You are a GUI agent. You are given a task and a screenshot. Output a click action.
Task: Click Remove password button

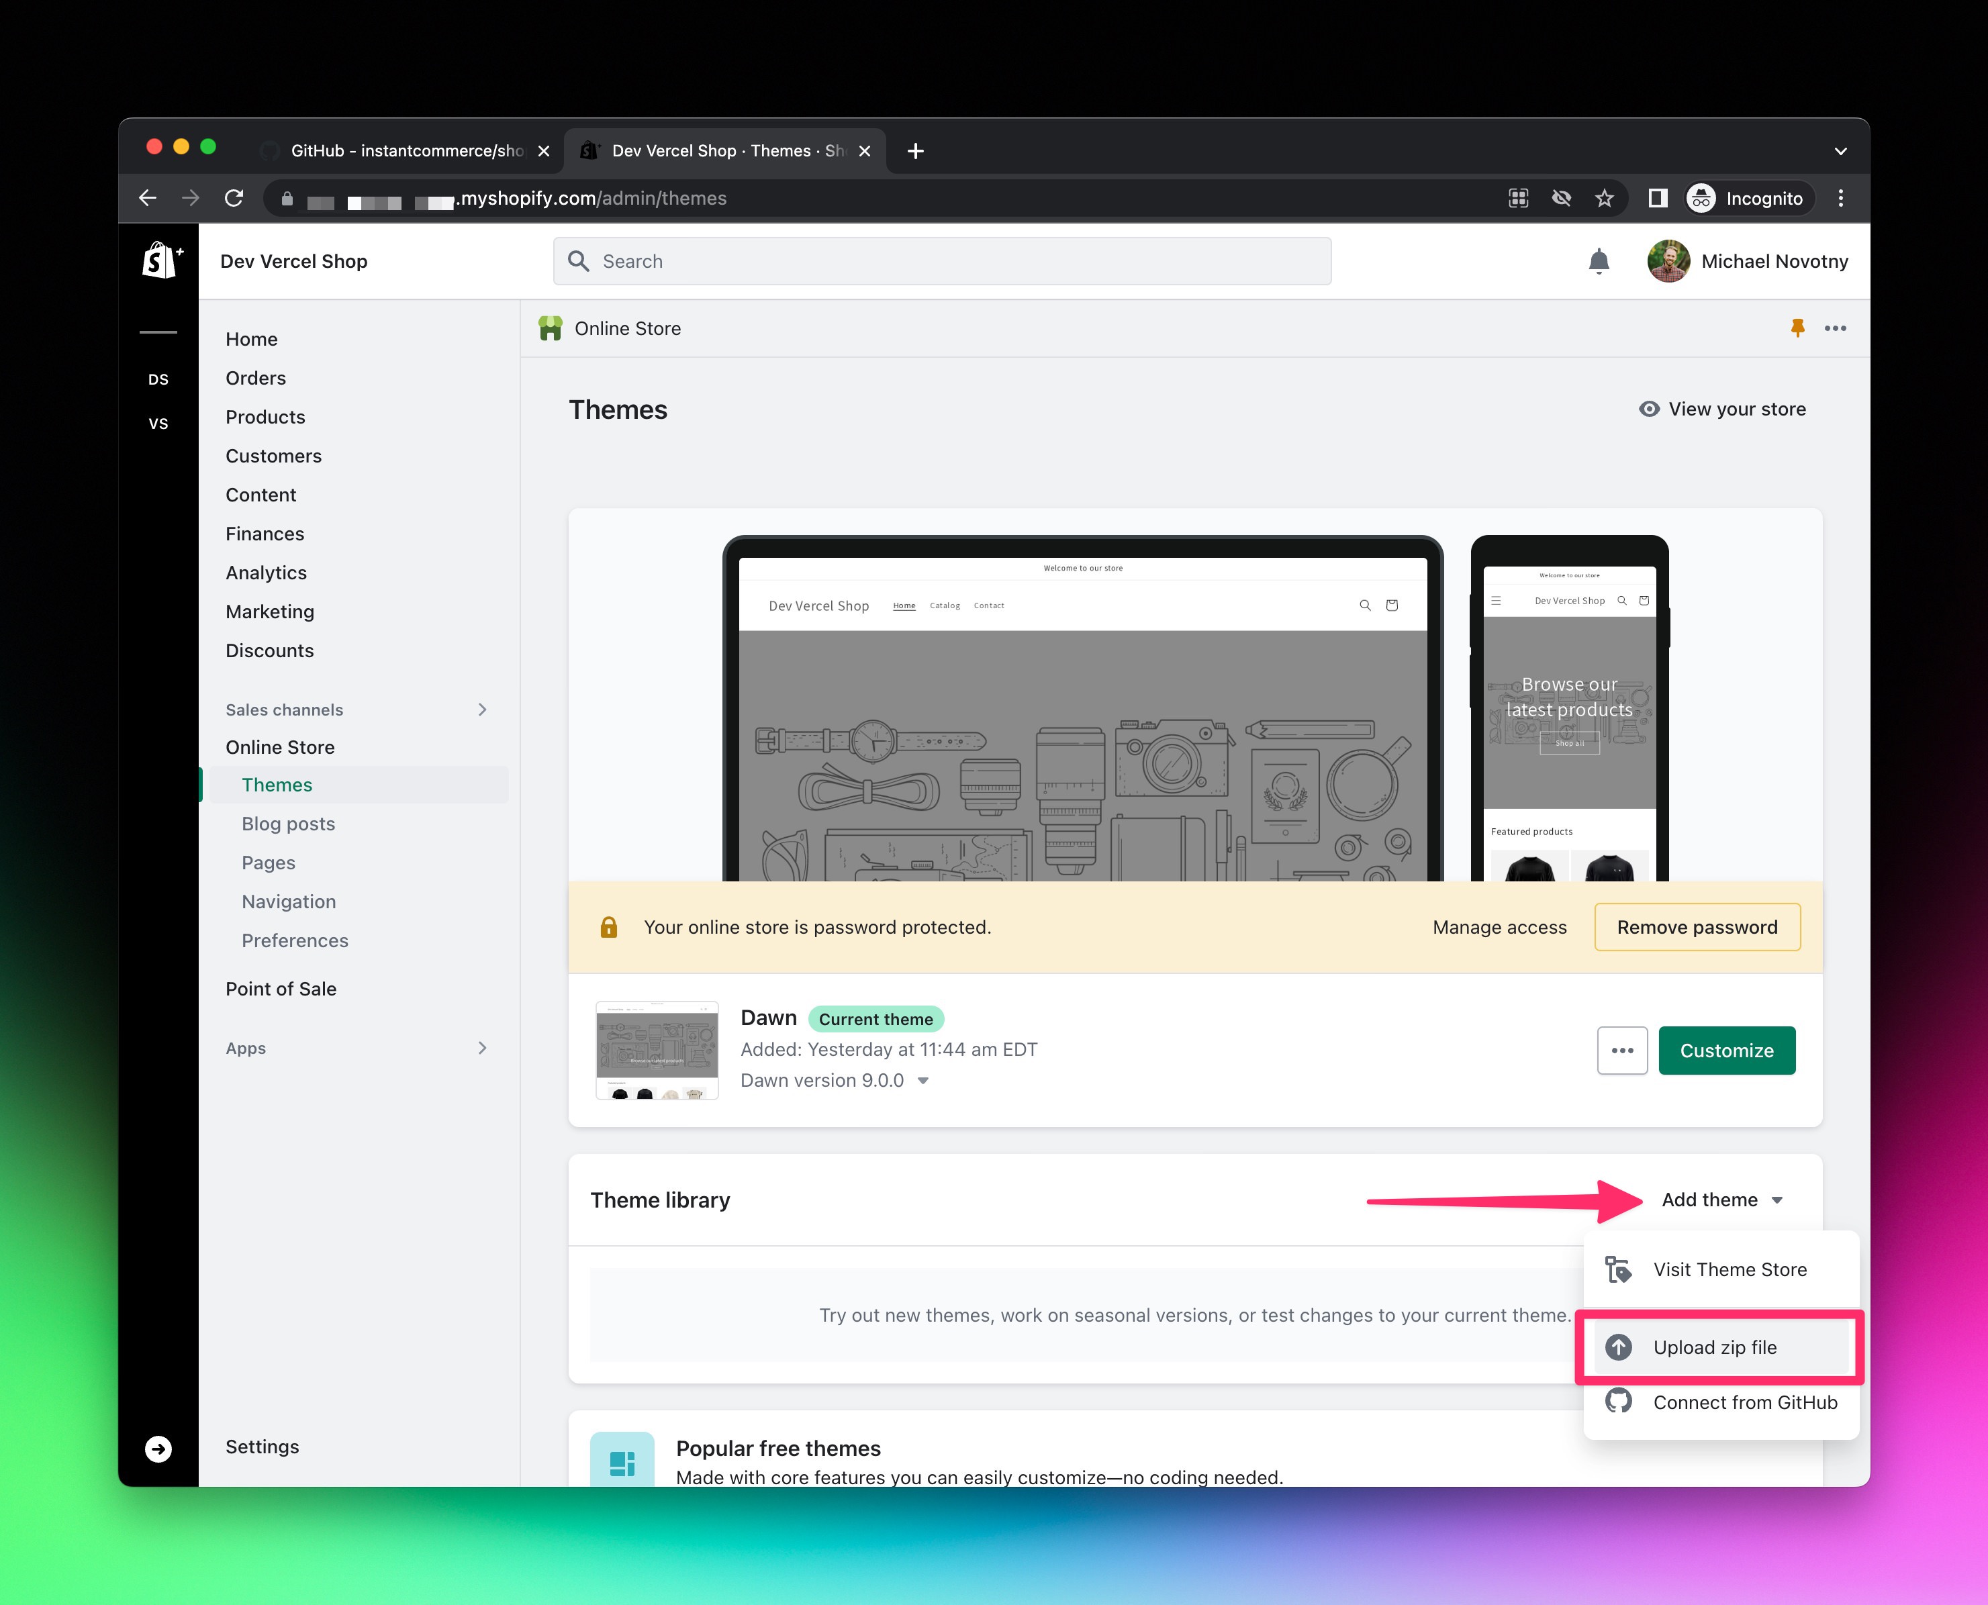pos(1698,927)
